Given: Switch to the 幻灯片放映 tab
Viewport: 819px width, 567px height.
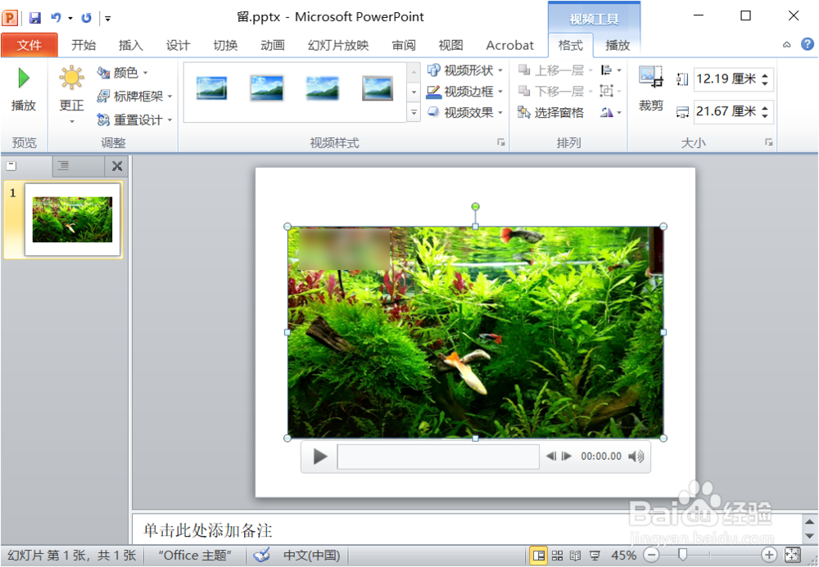Looking at the screenshot, I should coord(338,45).
